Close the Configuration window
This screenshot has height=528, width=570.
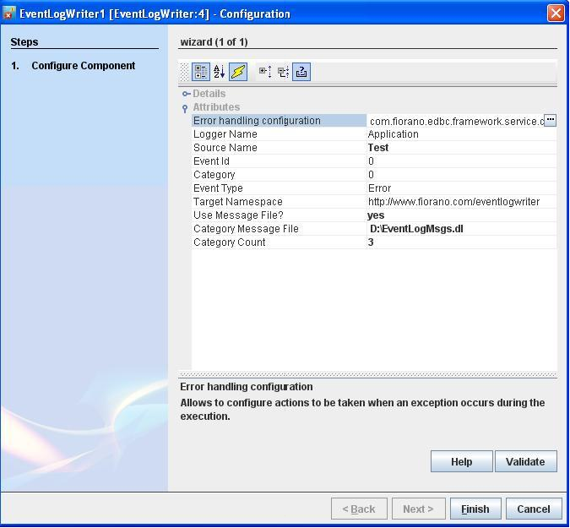point(556,14)
